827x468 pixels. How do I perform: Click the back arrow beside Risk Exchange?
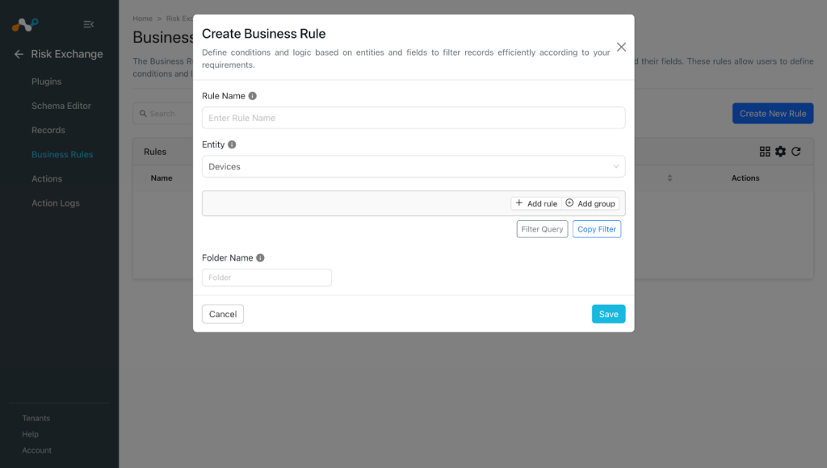click(x=19, y=54)
